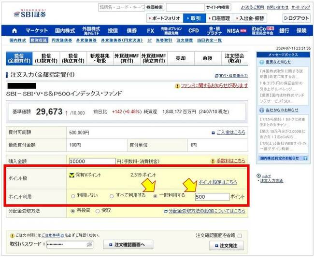Click the 注文確認画面へ button

[128, 244]
